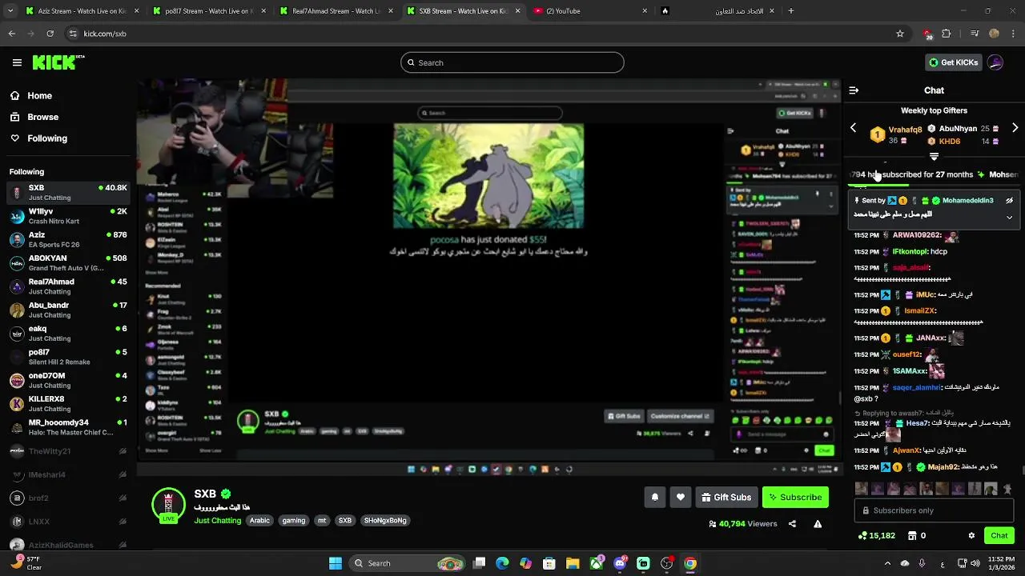Open the KICKs balance 15,182
1025x576 pixels.
tap(876, 535)
